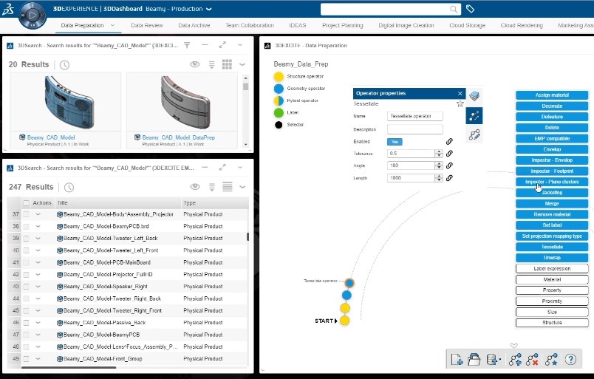Click filter icon in top 3DSearch panel header
The image size is (594, 379).
[187, 45]
